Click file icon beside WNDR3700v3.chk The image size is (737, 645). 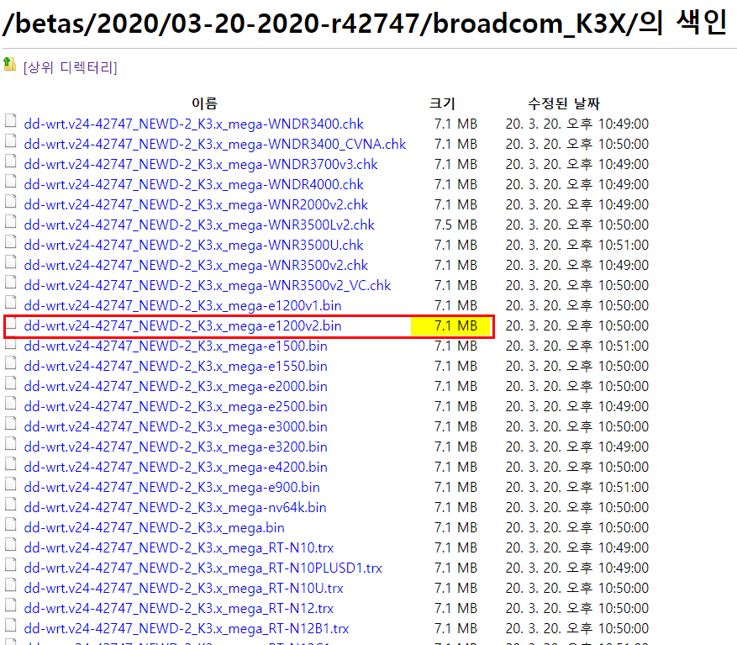(x=11, y=161)
